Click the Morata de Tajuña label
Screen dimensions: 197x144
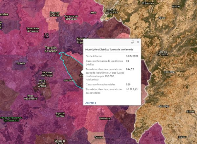tap(60, 142)
